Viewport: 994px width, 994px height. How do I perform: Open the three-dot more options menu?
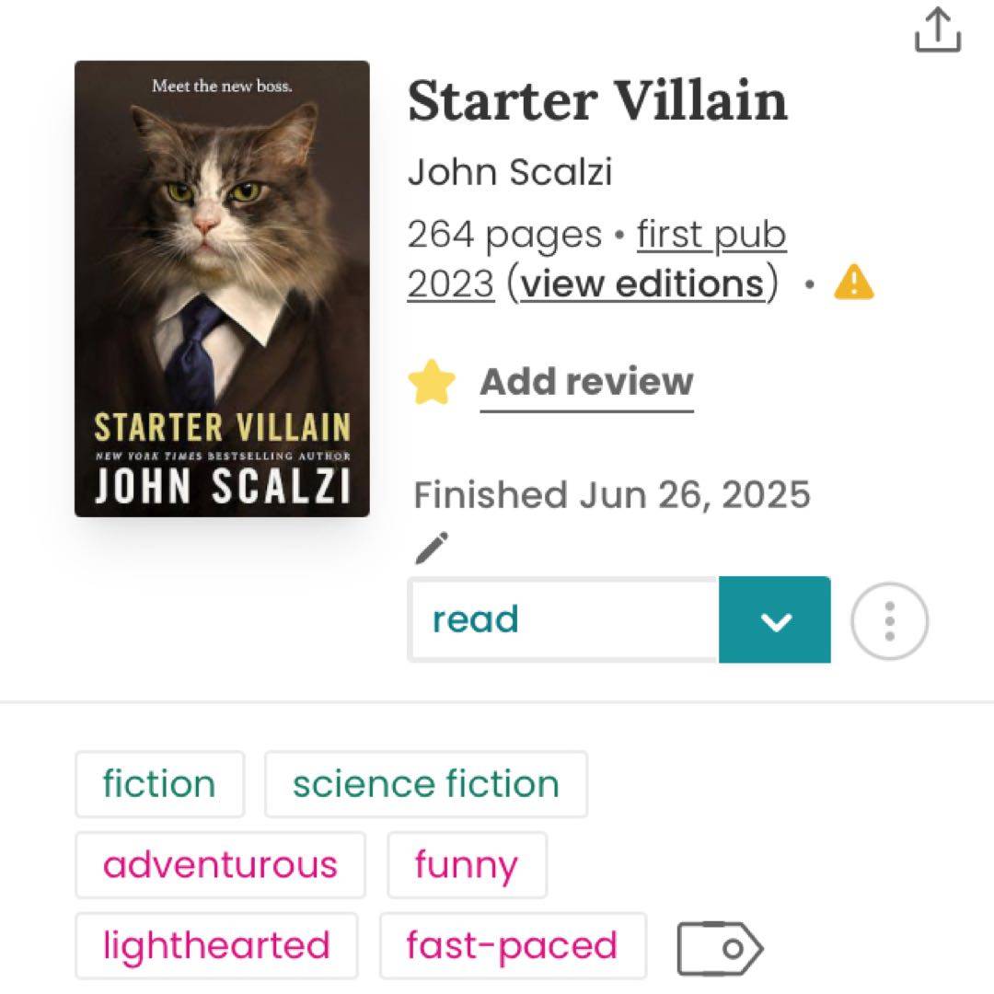pyautogui.click(x=889, y=620)
